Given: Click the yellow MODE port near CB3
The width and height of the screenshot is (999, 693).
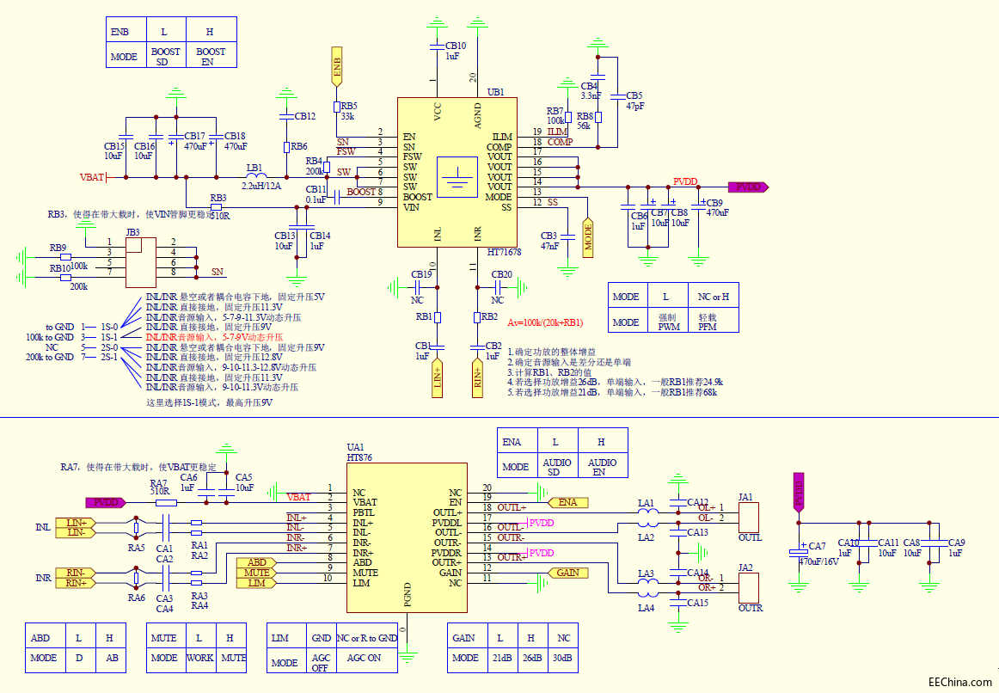Looking at the screenshot, I should [x=588, y=237].
